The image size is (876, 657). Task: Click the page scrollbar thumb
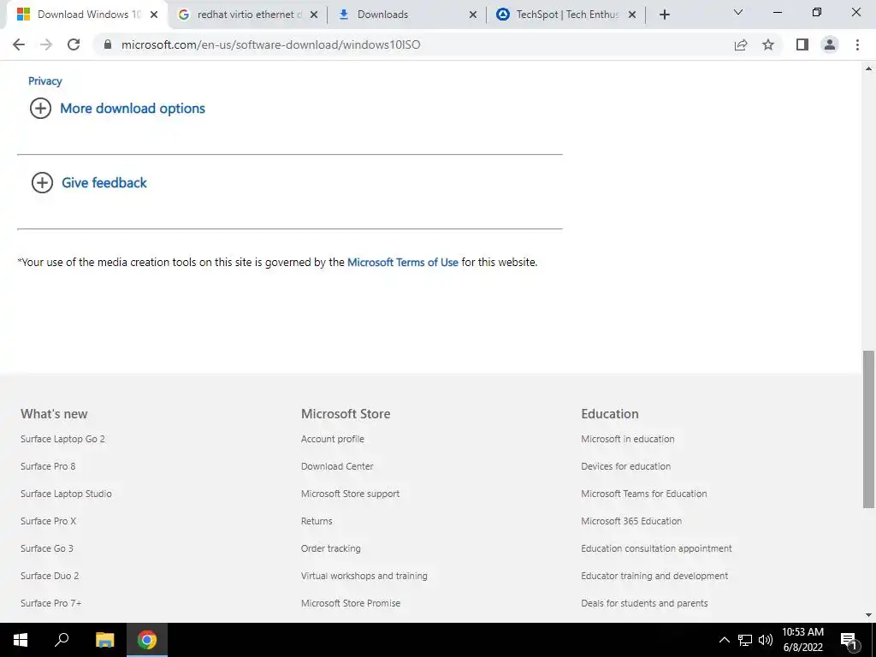coord(868,429)
